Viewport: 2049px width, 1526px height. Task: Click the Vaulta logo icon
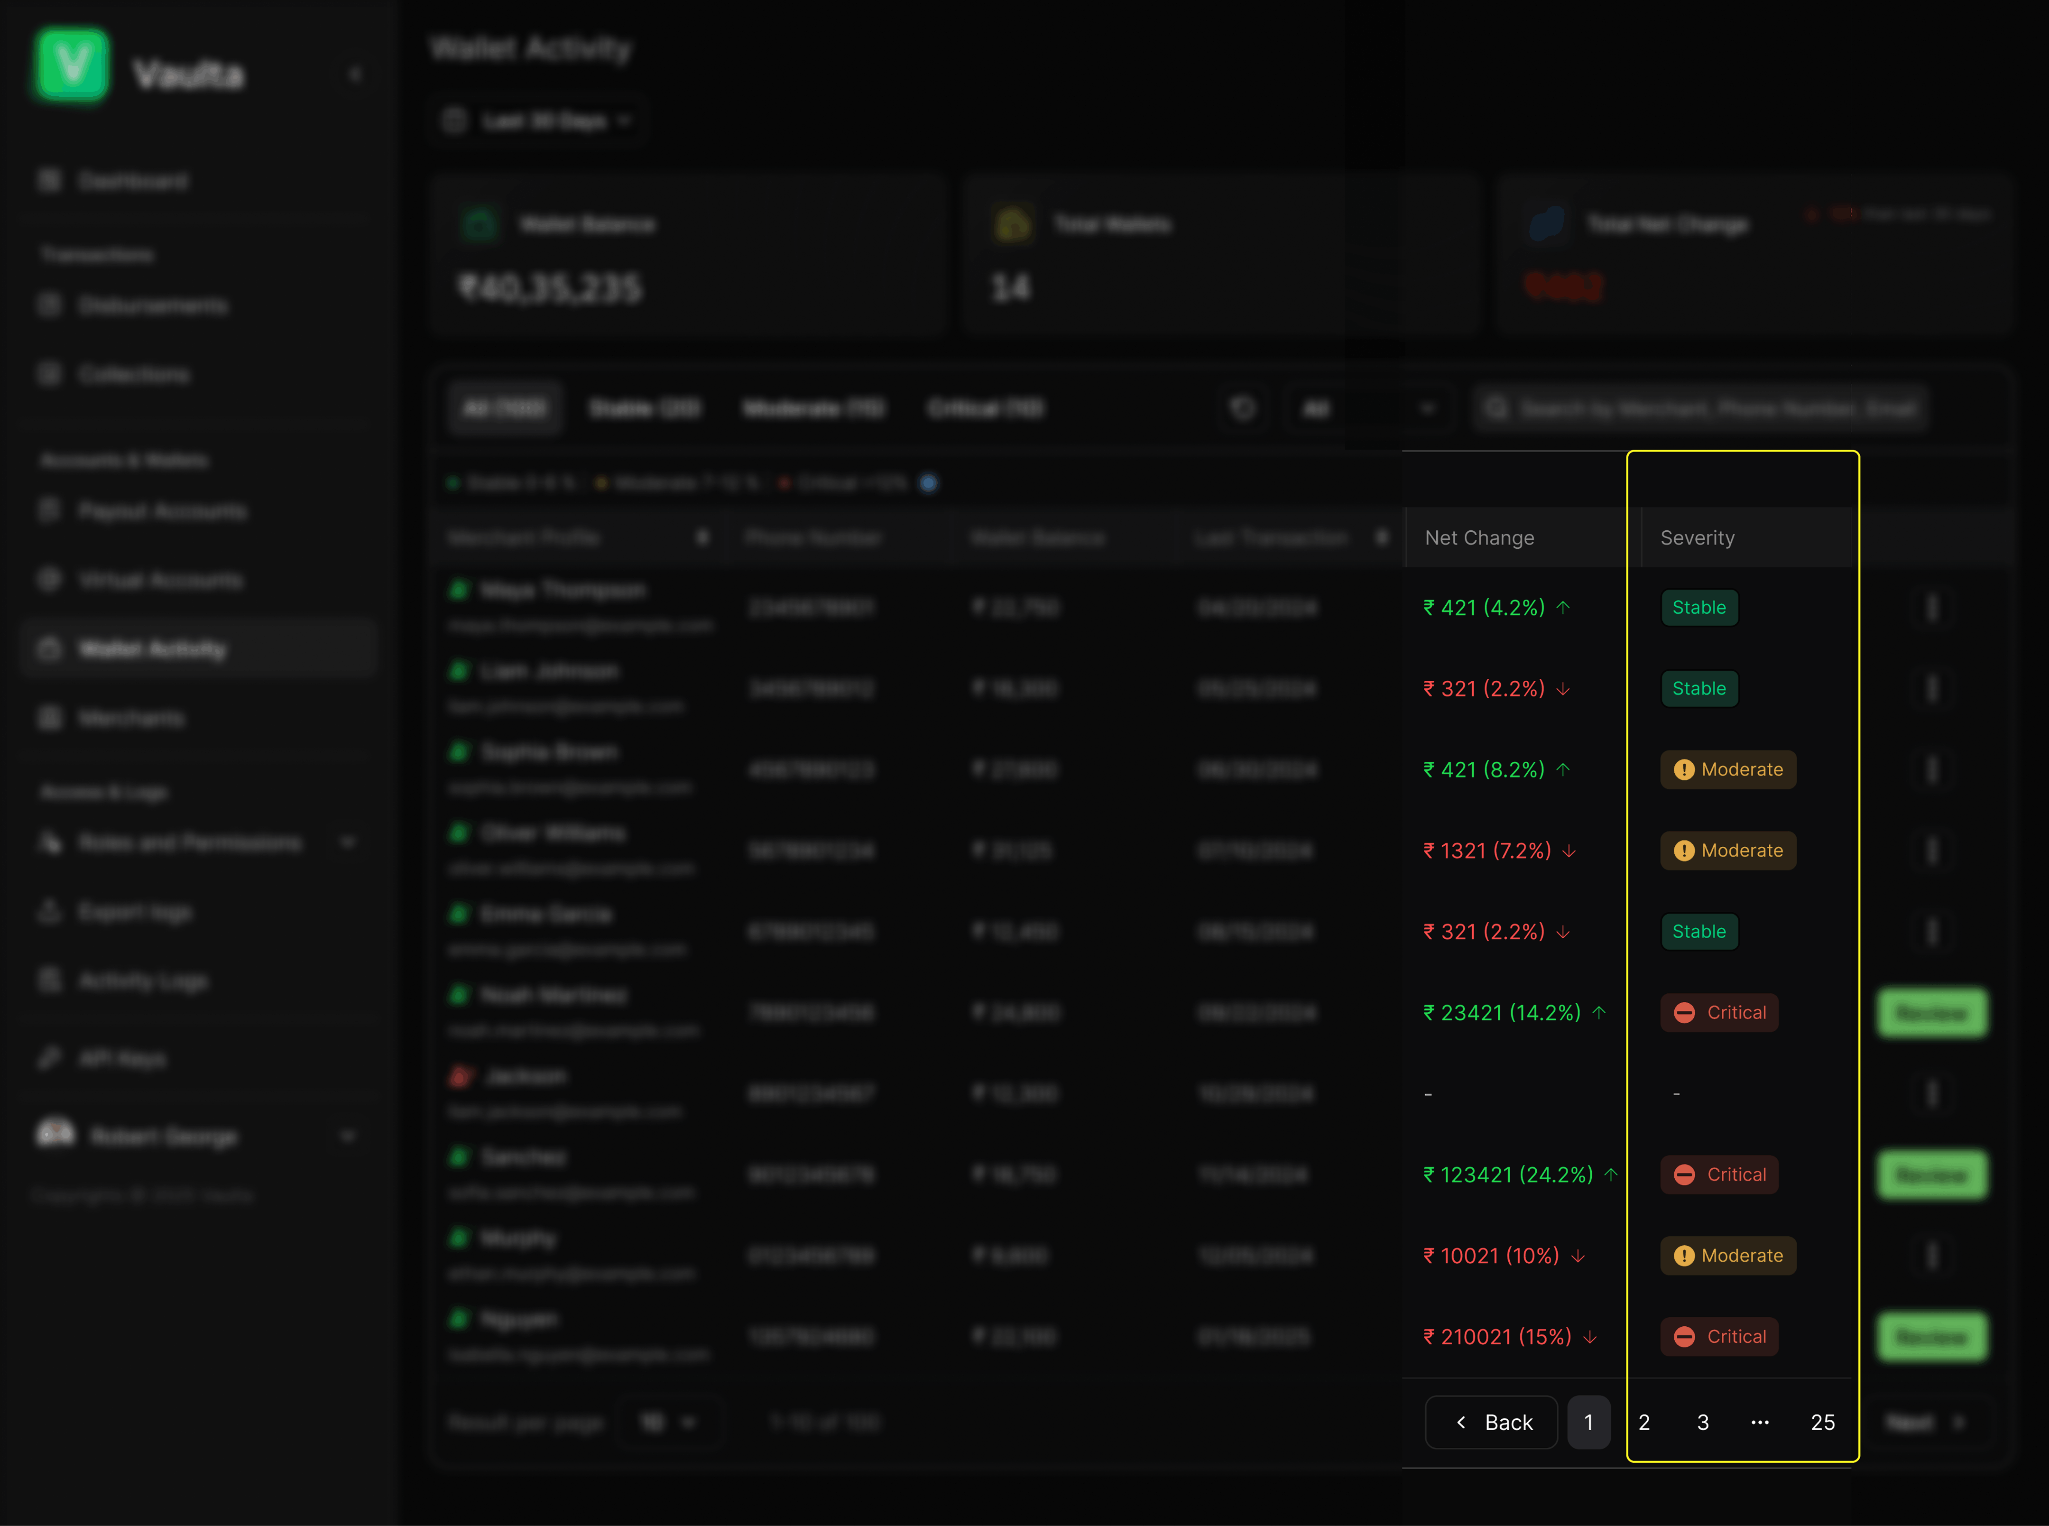pyautogui.click(x=72, y=65)
